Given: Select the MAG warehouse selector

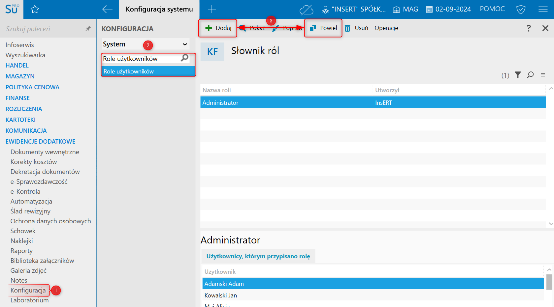Looking at the screenshot, I should point(406,9).
